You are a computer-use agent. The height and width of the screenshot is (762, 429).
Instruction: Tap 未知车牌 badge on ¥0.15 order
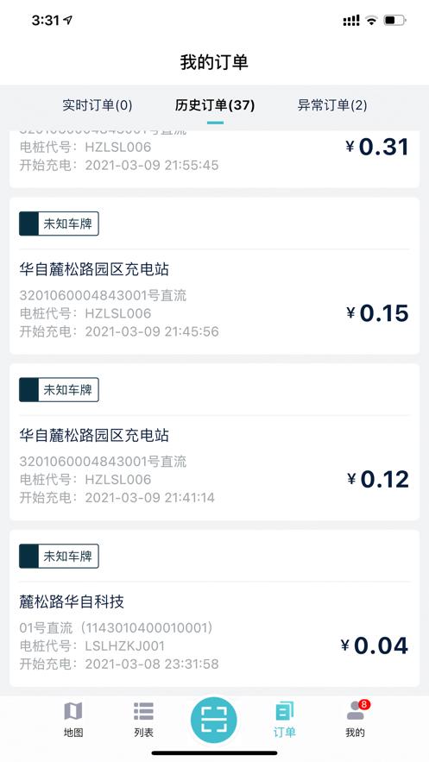[59, 224]
